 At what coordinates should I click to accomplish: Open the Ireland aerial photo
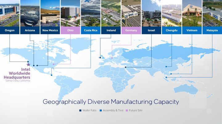point(111,13)
